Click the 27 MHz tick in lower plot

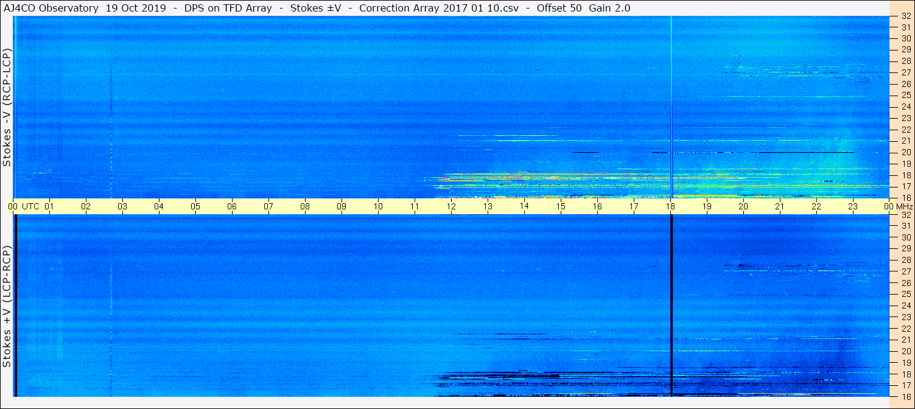pos(905,271)
